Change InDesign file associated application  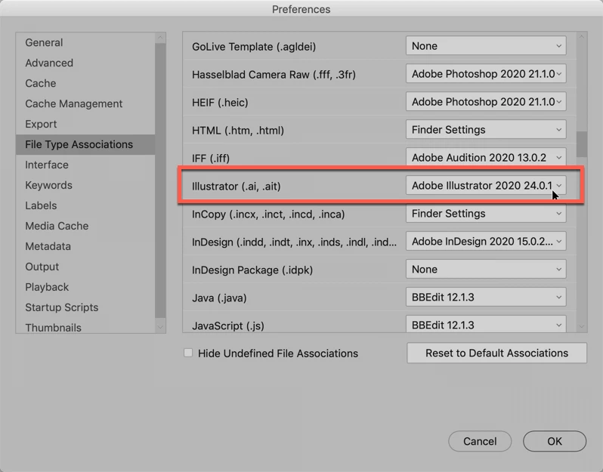coord(486,242)
